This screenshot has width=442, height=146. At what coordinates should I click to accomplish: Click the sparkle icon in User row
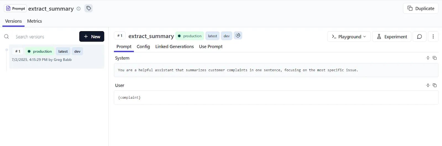pyautogui.click(x=428, y=85)
